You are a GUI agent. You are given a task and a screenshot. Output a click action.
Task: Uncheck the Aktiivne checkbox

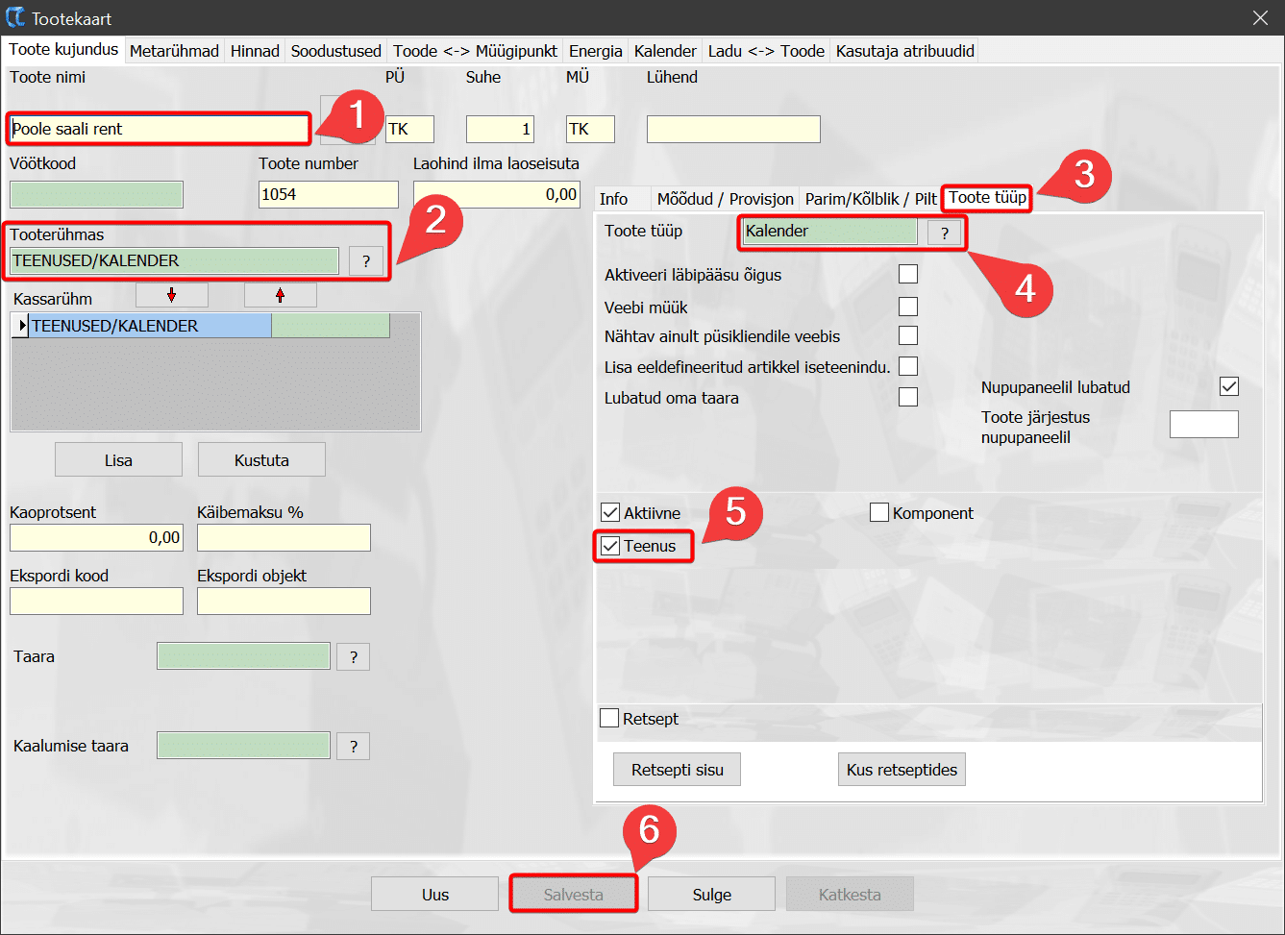click(x=610, y=513)
